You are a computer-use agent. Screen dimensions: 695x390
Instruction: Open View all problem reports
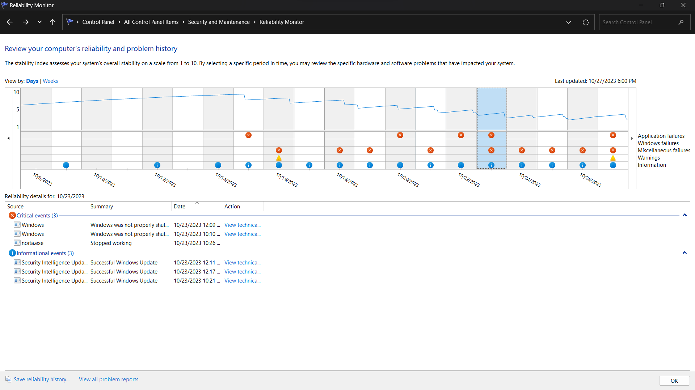click(x=109, y=380)
